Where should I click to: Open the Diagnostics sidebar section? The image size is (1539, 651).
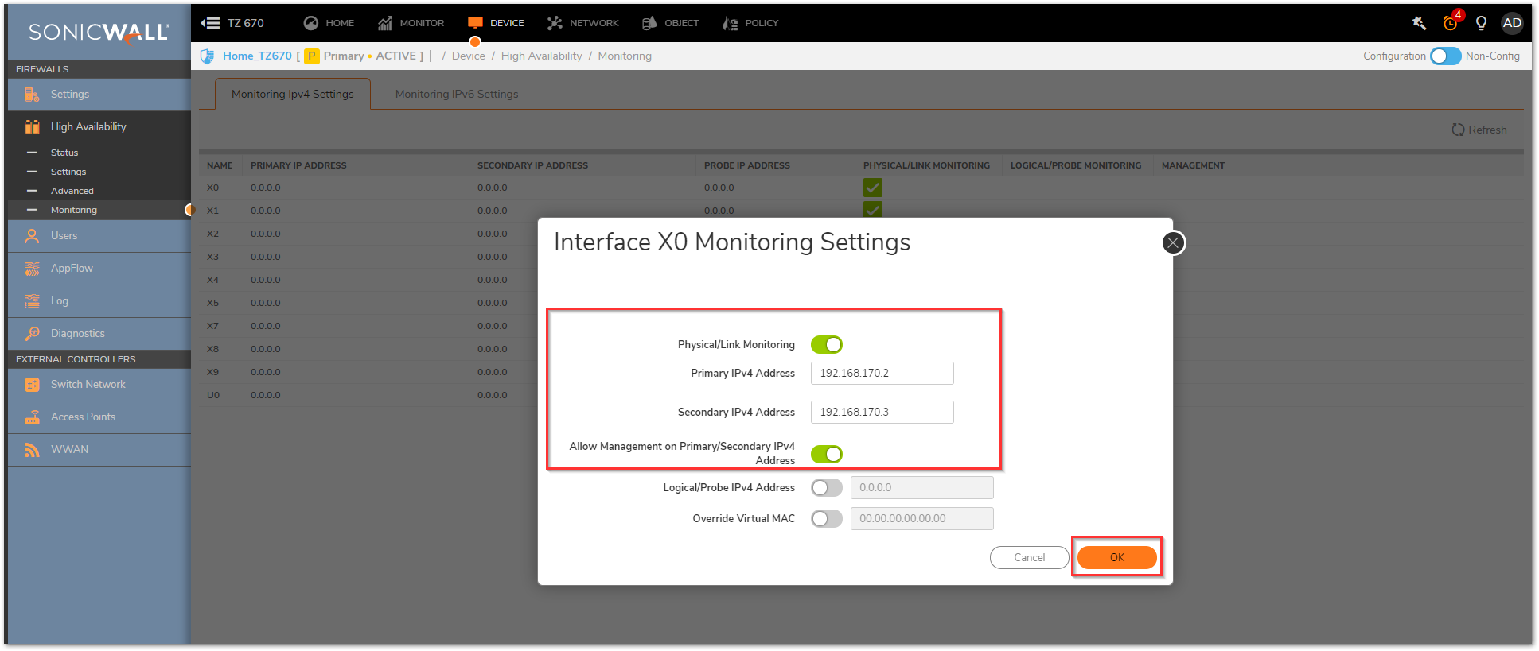click(x=77, y=334)
